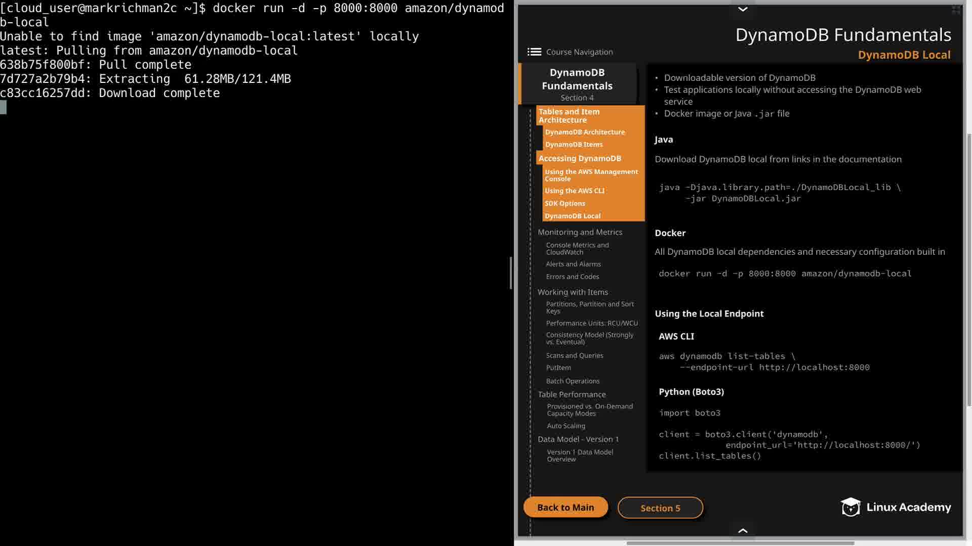Click the fullscreen icon in top-right corner
Image resolution: width=972 pixels, height=546 pixels.
956,10
